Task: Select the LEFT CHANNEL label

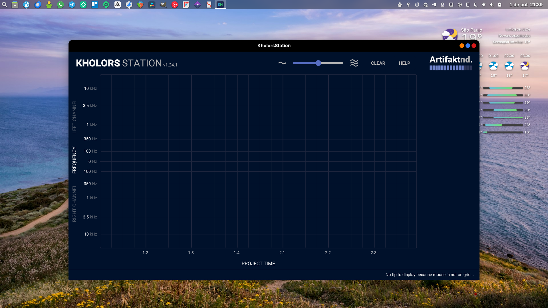Action: 74,116
